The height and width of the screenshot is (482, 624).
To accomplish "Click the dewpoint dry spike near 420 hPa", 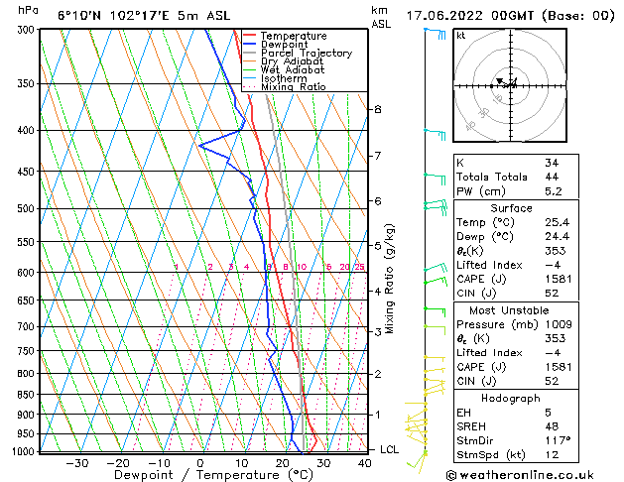I will tap(200, 146).
